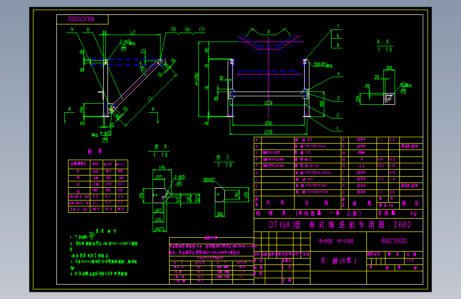Pick the value "44.4" in the 附表 table
The width and height of the screenshot is (461, 299).
pyautogui.click(x=96, y=209)
